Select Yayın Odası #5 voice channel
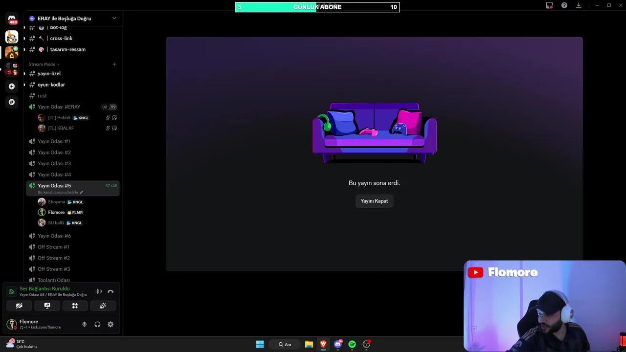The width and height of the screenshot is (626, 352). coord(73,188)
